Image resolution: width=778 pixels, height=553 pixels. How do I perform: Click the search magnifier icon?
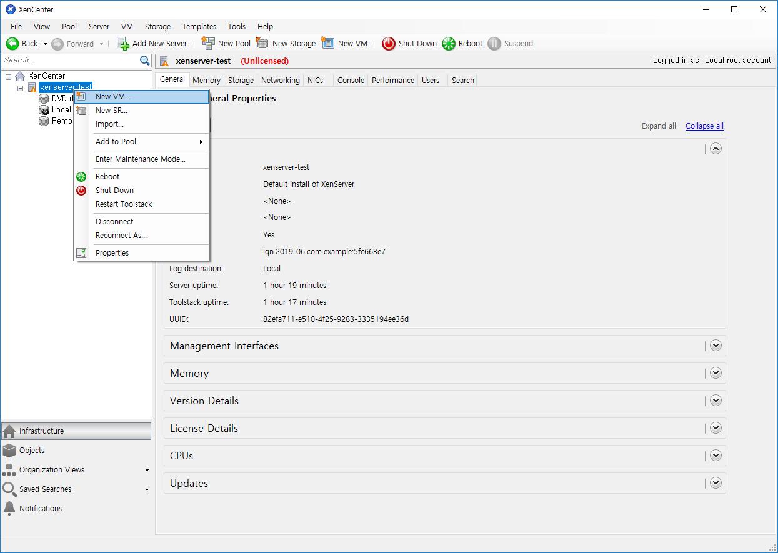click(x=145, y=61)
